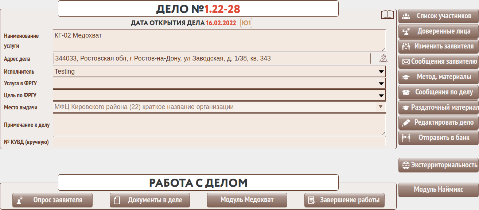Open Список участников participants list
The height and width of the screenshot is (210, 479).
[x=439, y=16]
